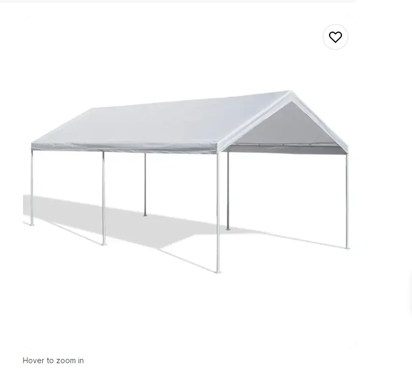Click the rear middle canopy leg
The height and width of the screenshot is (383, 412).
145,185
